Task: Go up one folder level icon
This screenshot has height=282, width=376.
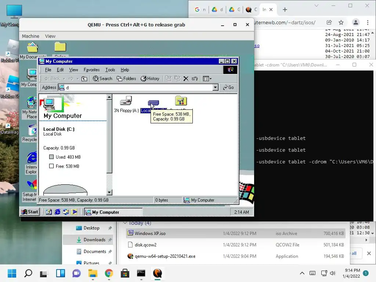Action: point(84,79)
